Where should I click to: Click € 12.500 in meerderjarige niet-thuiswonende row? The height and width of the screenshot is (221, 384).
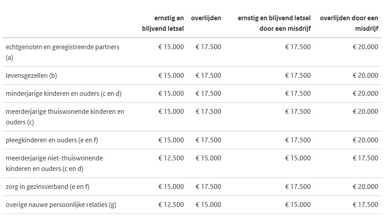171,158
